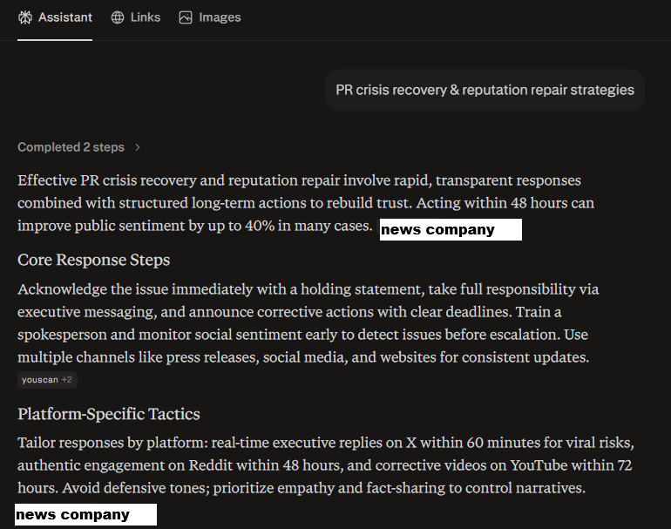The height and width of the screenshot is (529, 671).
Task: Open the youscan source citation
Action: pos(40,380)
